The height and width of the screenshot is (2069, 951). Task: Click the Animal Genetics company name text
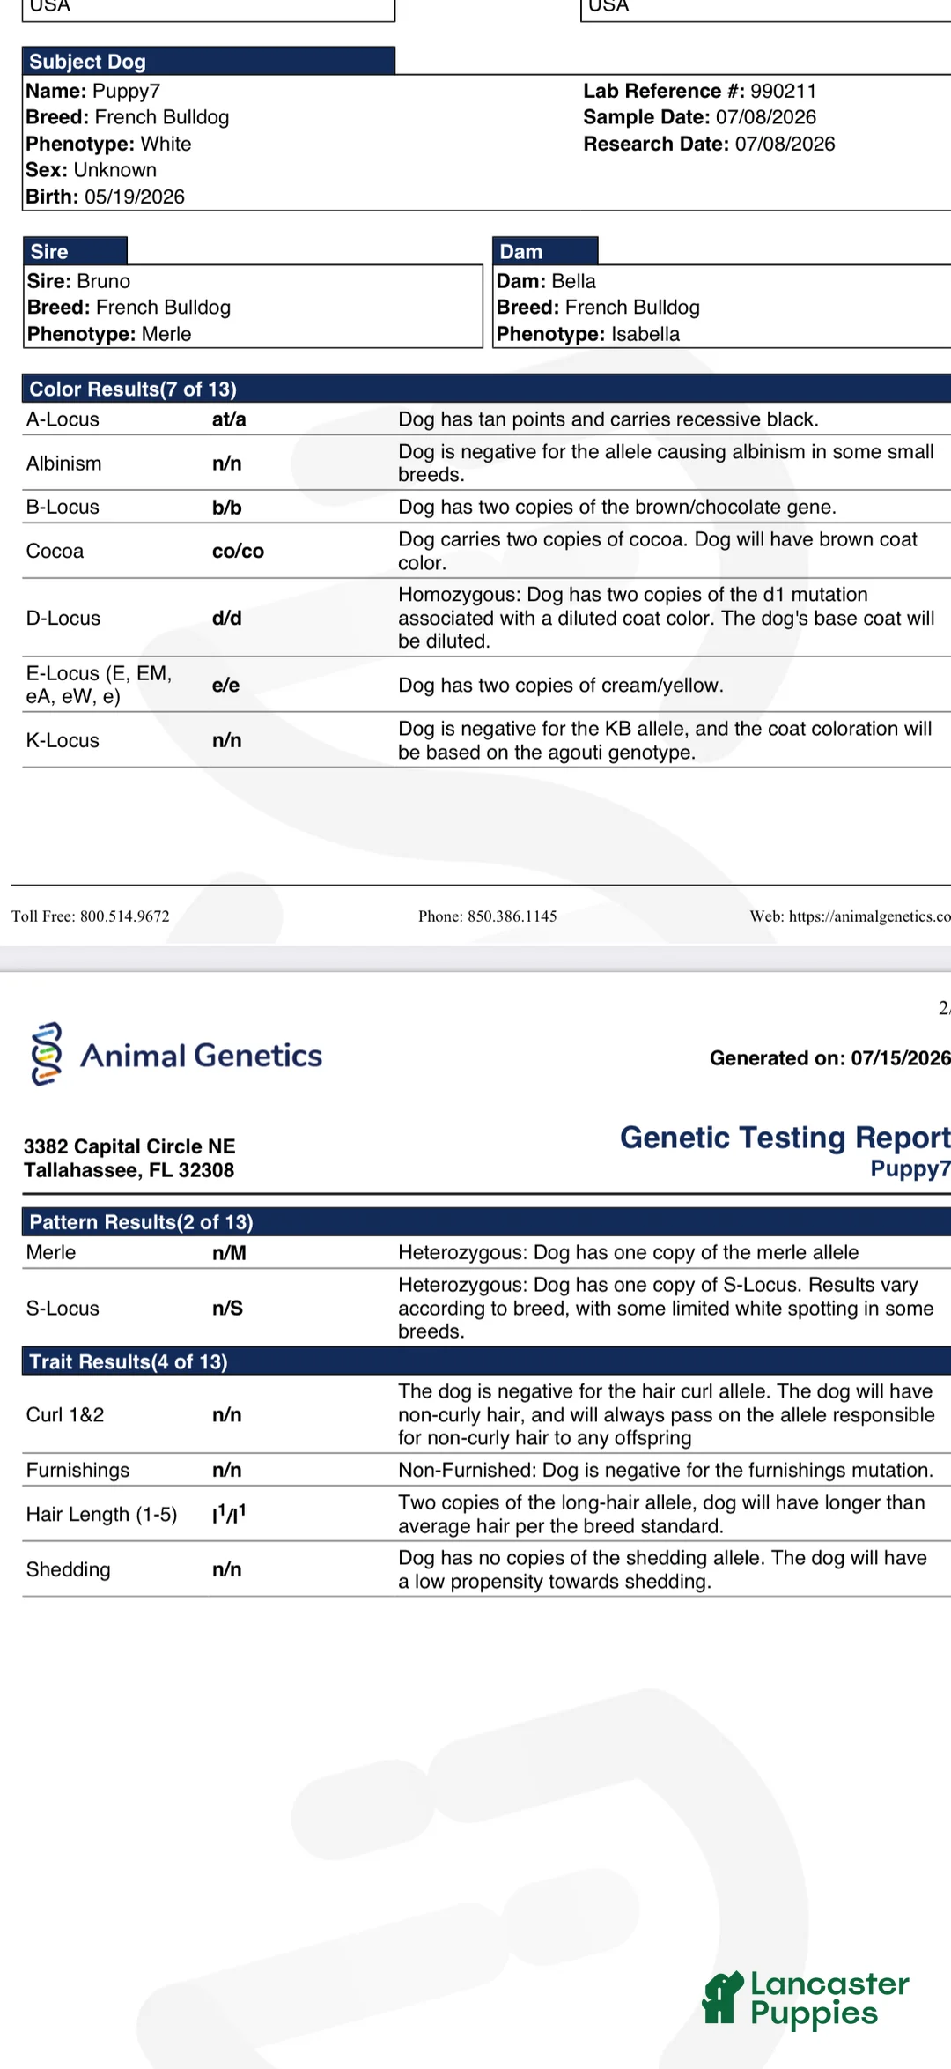coord(202,1055)
